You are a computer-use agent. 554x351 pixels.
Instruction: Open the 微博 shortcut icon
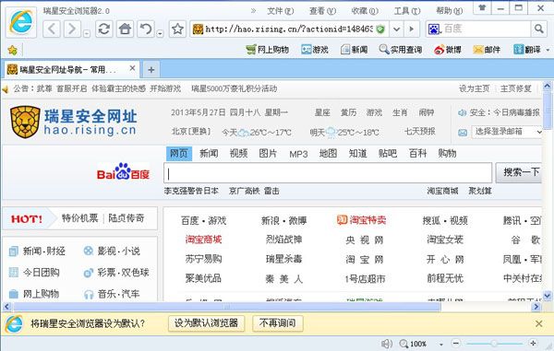tap(448, 50)
